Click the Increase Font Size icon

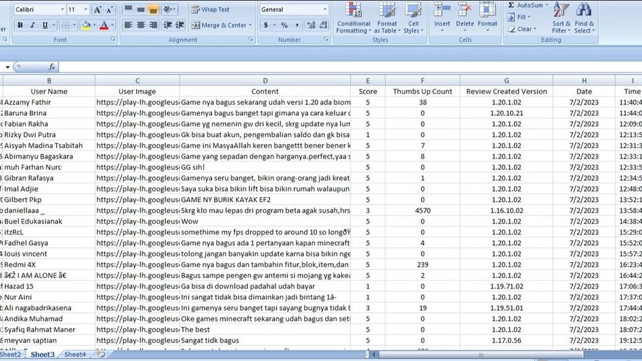point(98,9)
